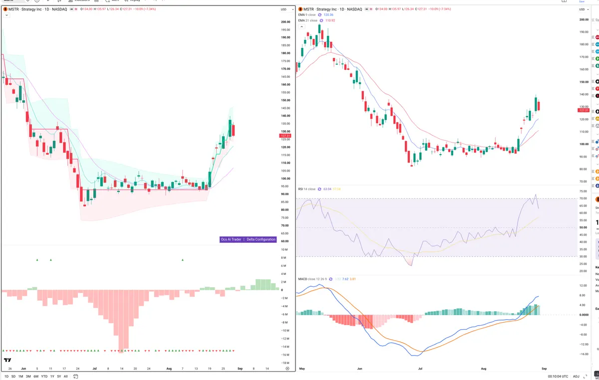Open the Go to date calendar icon
The height and width of the screenshot is (380, 599).
click(76, 377)
